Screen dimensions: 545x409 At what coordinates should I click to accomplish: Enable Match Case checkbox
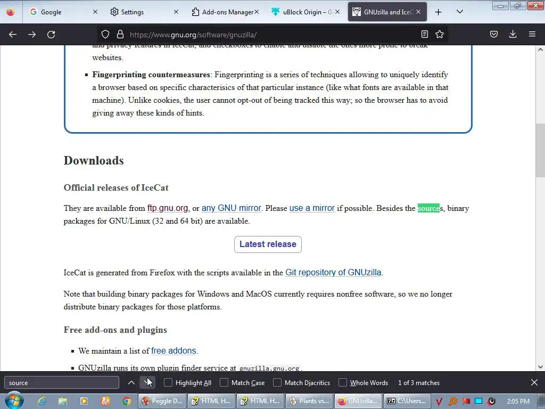[224, 382]
